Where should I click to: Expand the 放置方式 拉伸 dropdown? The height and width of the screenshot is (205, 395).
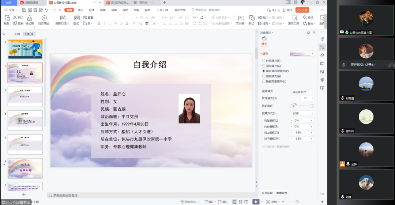(302, 113)
